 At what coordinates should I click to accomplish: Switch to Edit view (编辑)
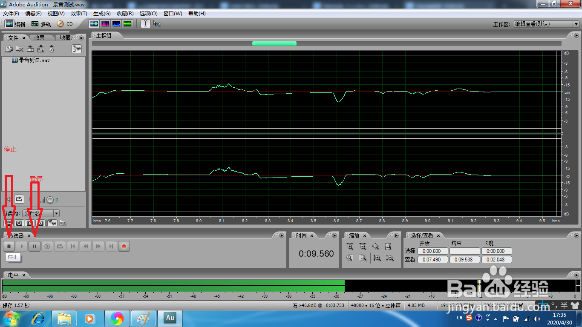pos(15,24)
